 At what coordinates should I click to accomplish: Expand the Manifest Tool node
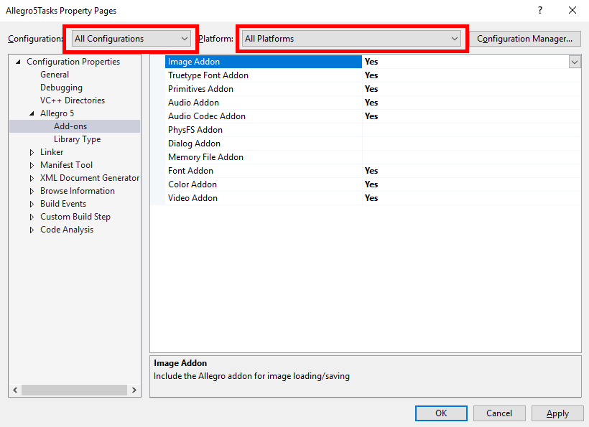[32, 165]
